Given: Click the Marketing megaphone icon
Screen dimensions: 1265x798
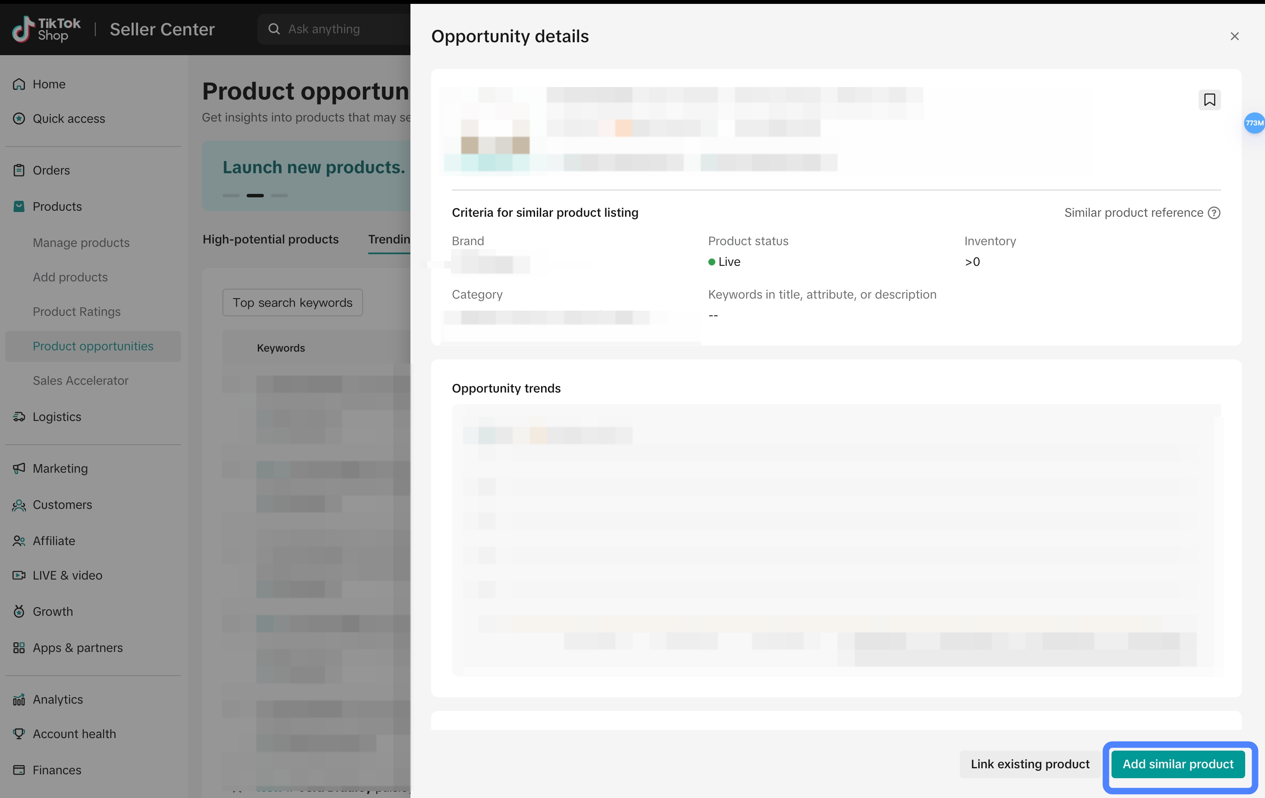Looking at the screenshot, I should (19, 468).
